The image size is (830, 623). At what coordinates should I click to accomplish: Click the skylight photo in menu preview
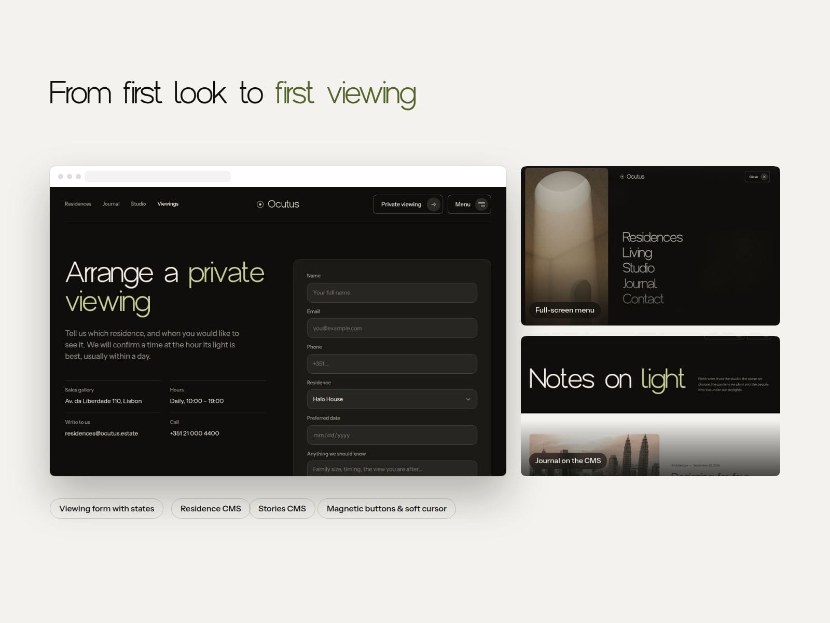point(566,246)
